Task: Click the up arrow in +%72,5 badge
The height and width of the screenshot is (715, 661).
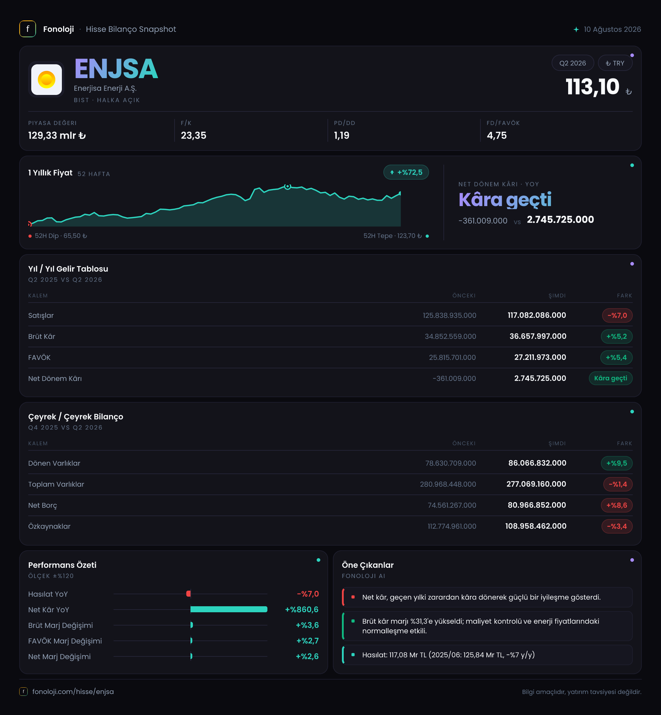Action: [392, 172]
